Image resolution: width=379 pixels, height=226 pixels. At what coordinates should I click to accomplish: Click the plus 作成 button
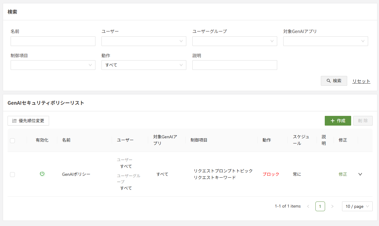[x=338, y=121]
